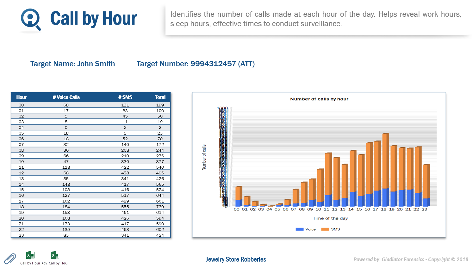Click the Powered by Gladiator Forensics text
473x266 pixels.
(x=410, y=259)
